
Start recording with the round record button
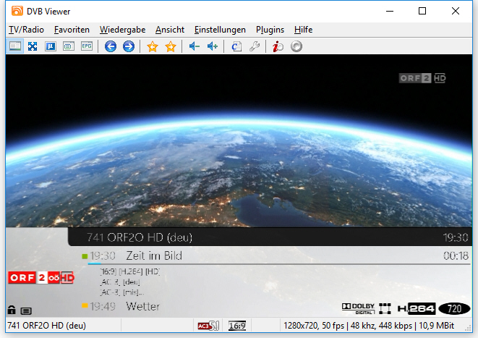tap(296, 46)
